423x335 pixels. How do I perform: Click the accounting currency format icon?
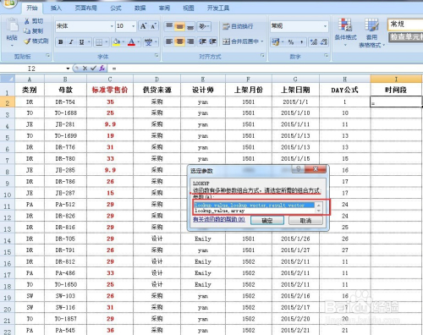[275, 42]
